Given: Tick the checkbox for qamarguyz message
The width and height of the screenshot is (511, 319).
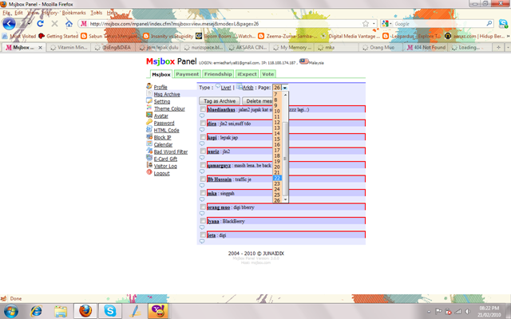Looking at the screenshot, I should point(203,165).
